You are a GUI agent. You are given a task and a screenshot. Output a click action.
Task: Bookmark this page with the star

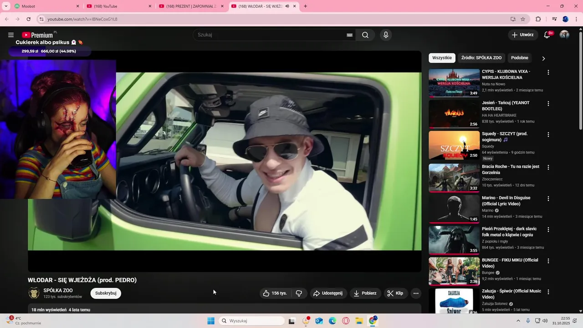tap(523, 19)
